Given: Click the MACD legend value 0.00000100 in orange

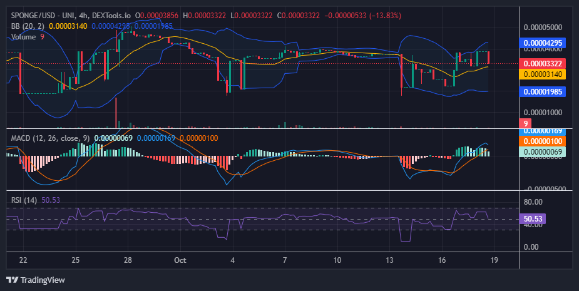Looking at the screenshot, I should (x=199, y=138).
